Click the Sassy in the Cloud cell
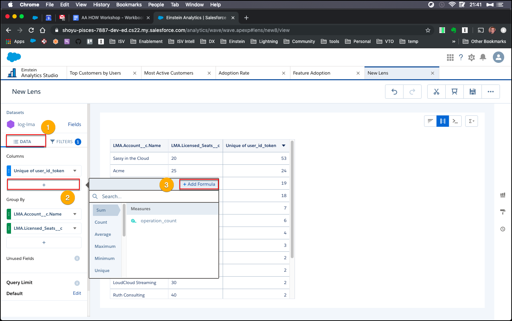512x321 pixels. point(139,158)
